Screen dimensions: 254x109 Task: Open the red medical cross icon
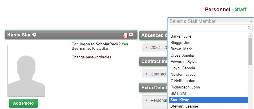tap(131, 34)
